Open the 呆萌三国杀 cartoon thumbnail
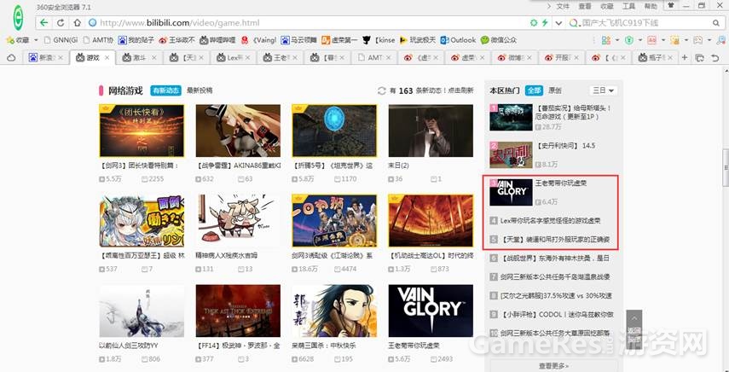The width and height of the screenshot is (729, 372). click(334, 311)
